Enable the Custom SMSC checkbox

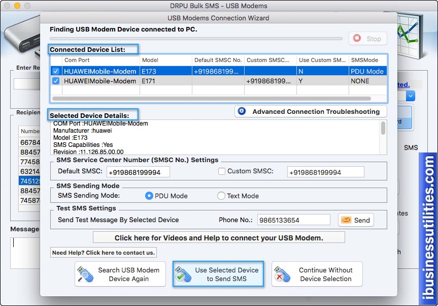(x=221, y=171)
